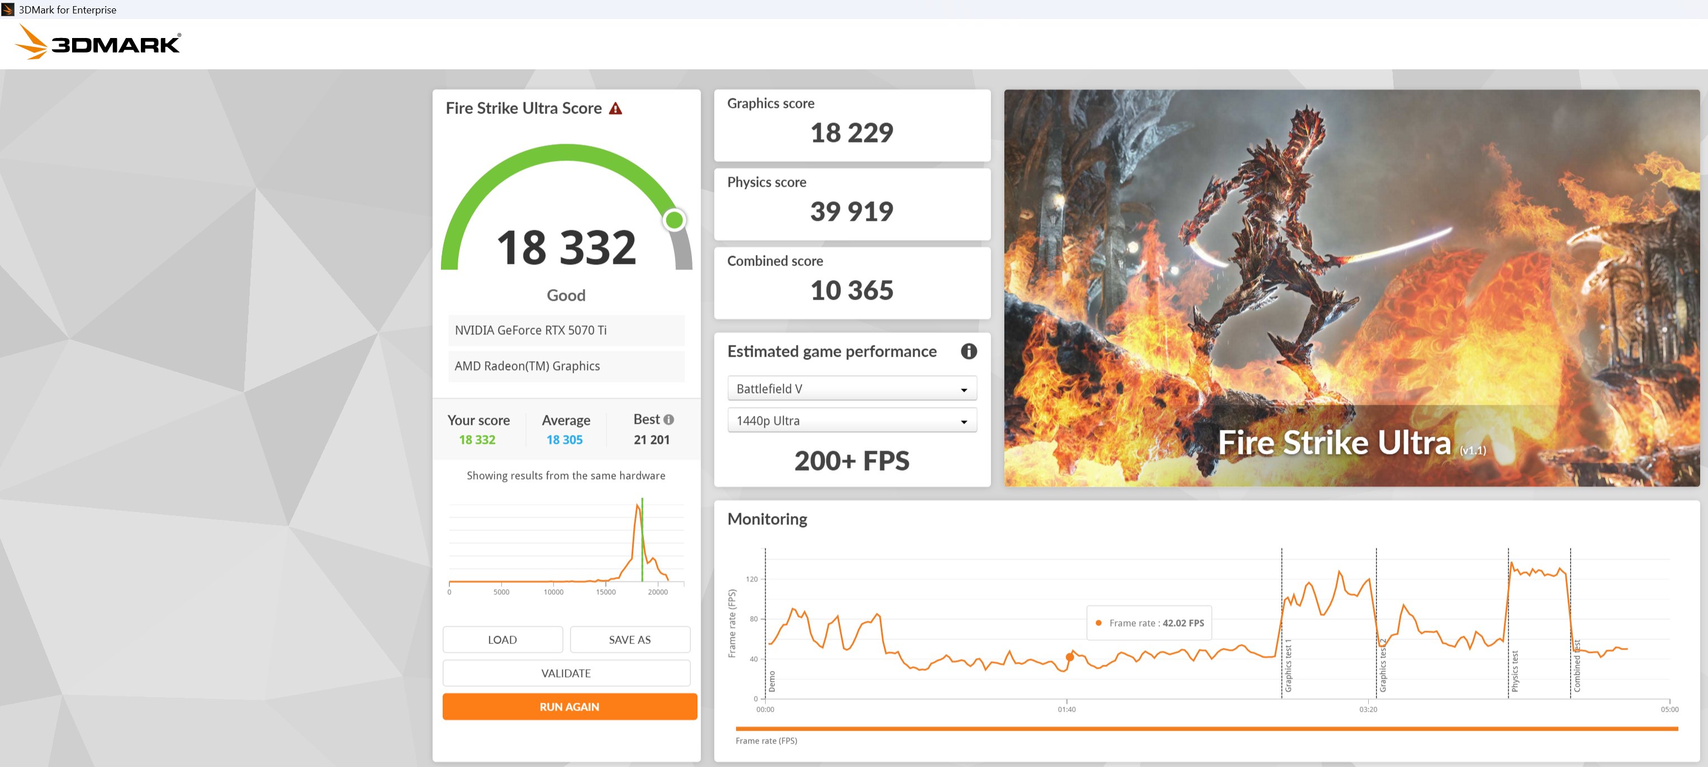Click the Average score 18 305

point(564,439)
